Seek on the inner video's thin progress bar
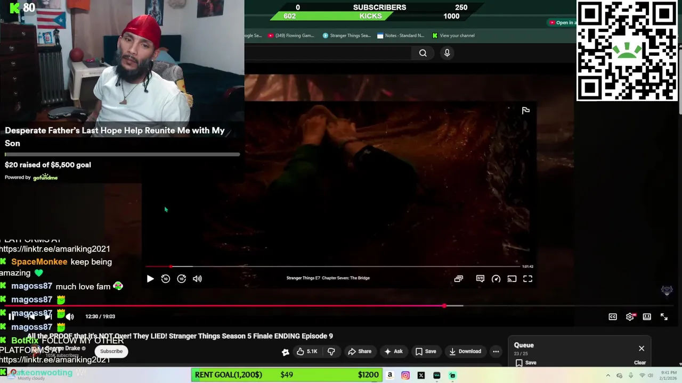Image resolution: width=682 pixels, height=383 pixels. [x=332, y=267]
